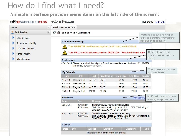Expand the General Info arrow
Screen dimensions: 181x136
point(13,38)
